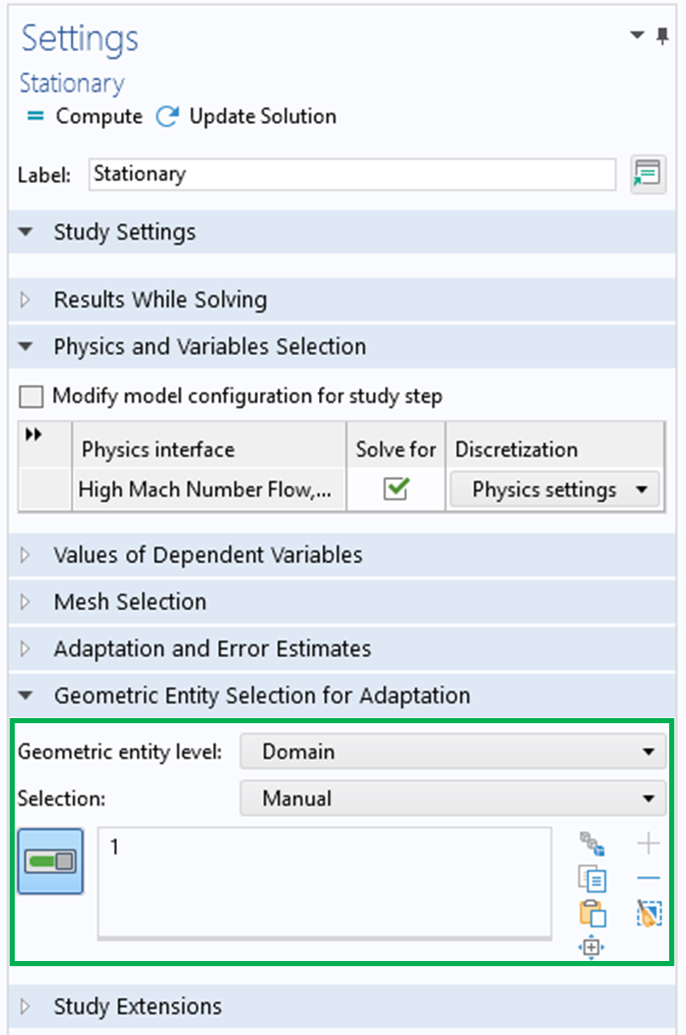Edit the Stationary label field

tap(351, 174)
